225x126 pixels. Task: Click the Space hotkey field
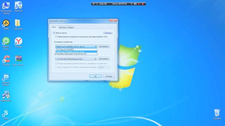[104, 67]
